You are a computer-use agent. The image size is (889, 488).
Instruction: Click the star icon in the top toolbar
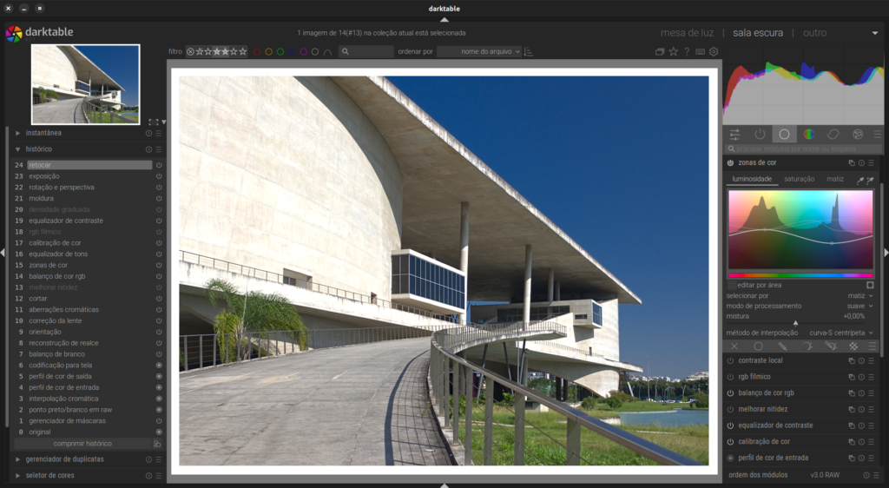[673, 52]
